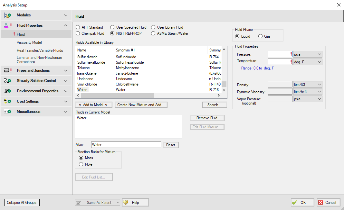Open the Viscosity Model page
344x210 pixels.
tap(29, 42)
